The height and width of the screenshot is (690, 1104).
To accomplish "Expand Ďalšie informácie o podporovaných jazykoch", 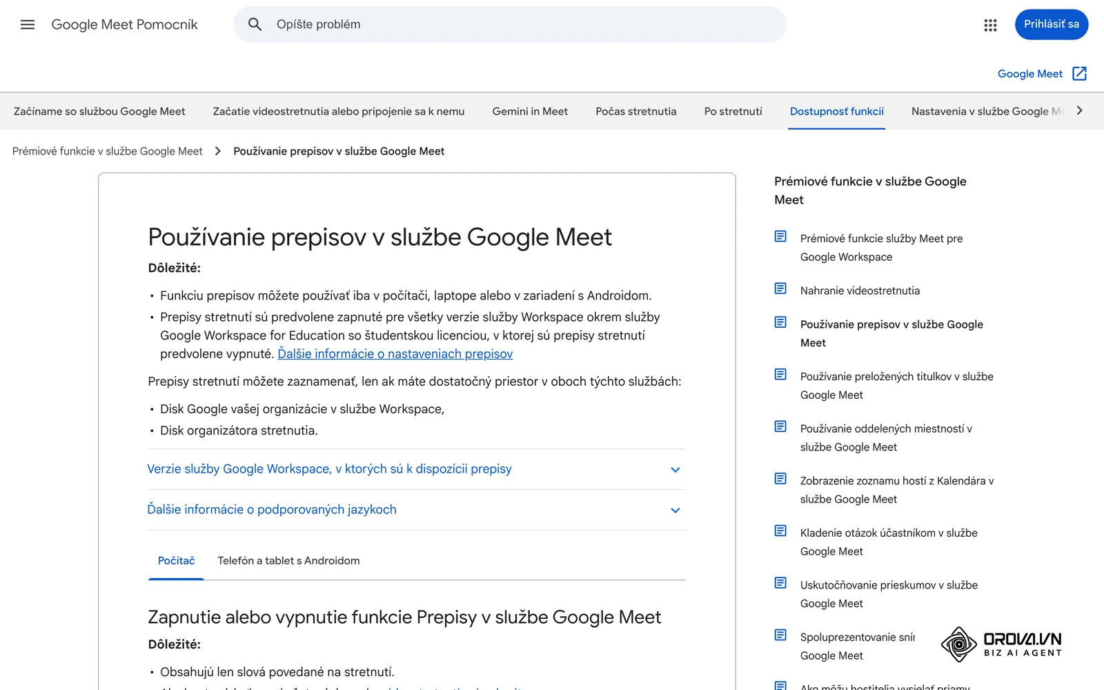I will pos(416,510).
